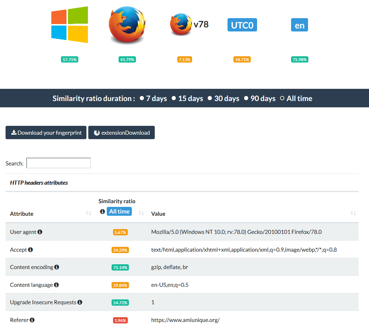Click the 57.75% Windows similarity badge
Viewport: 369px width, 329px height.
(x=70, y=60)
